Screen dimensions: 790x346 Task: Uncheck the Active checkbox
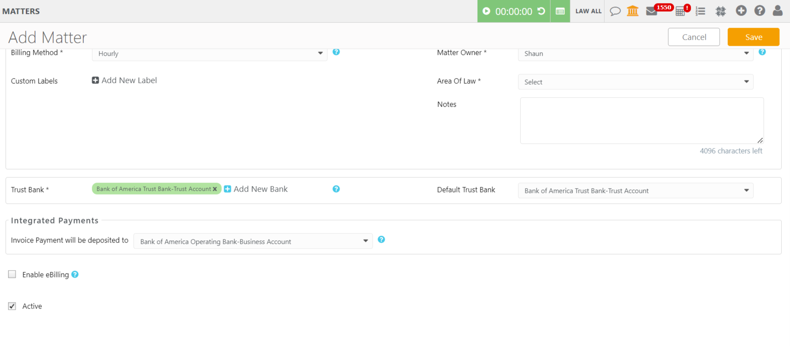12,306
